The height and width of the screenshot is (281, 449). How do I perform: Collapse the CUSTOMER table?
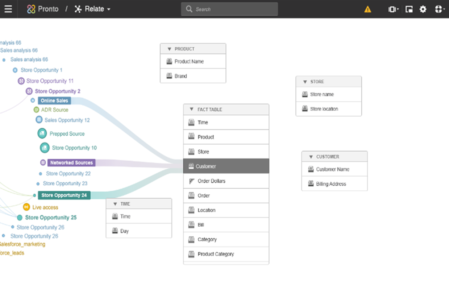coord(311,157)
